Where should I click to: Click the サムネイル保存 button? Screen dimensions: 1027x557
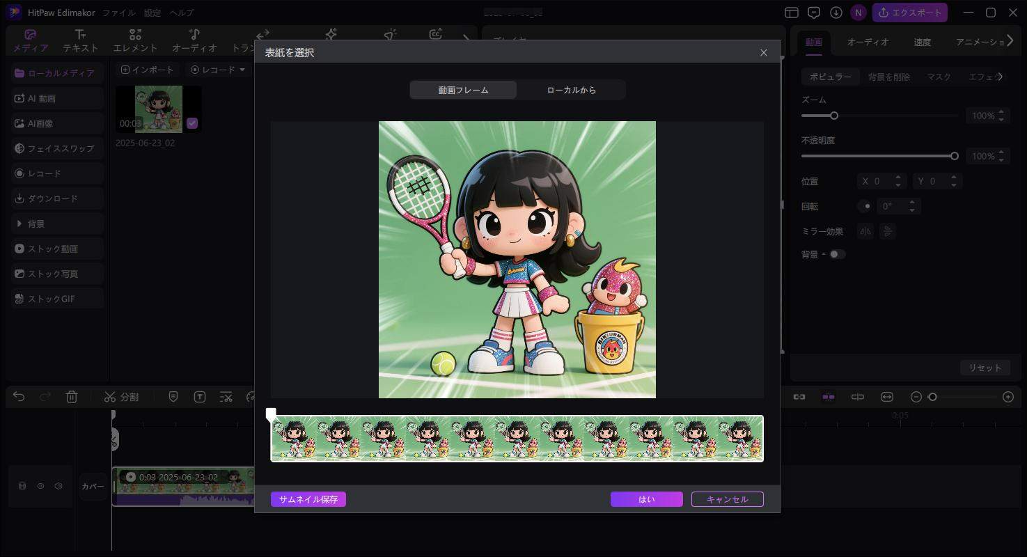[x=308, y=499]
